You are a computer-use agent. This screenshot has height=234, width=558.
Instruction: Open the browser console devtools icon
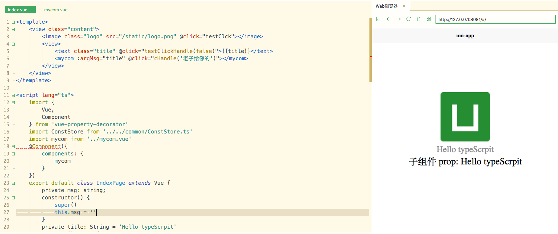[x=379, y=19]
